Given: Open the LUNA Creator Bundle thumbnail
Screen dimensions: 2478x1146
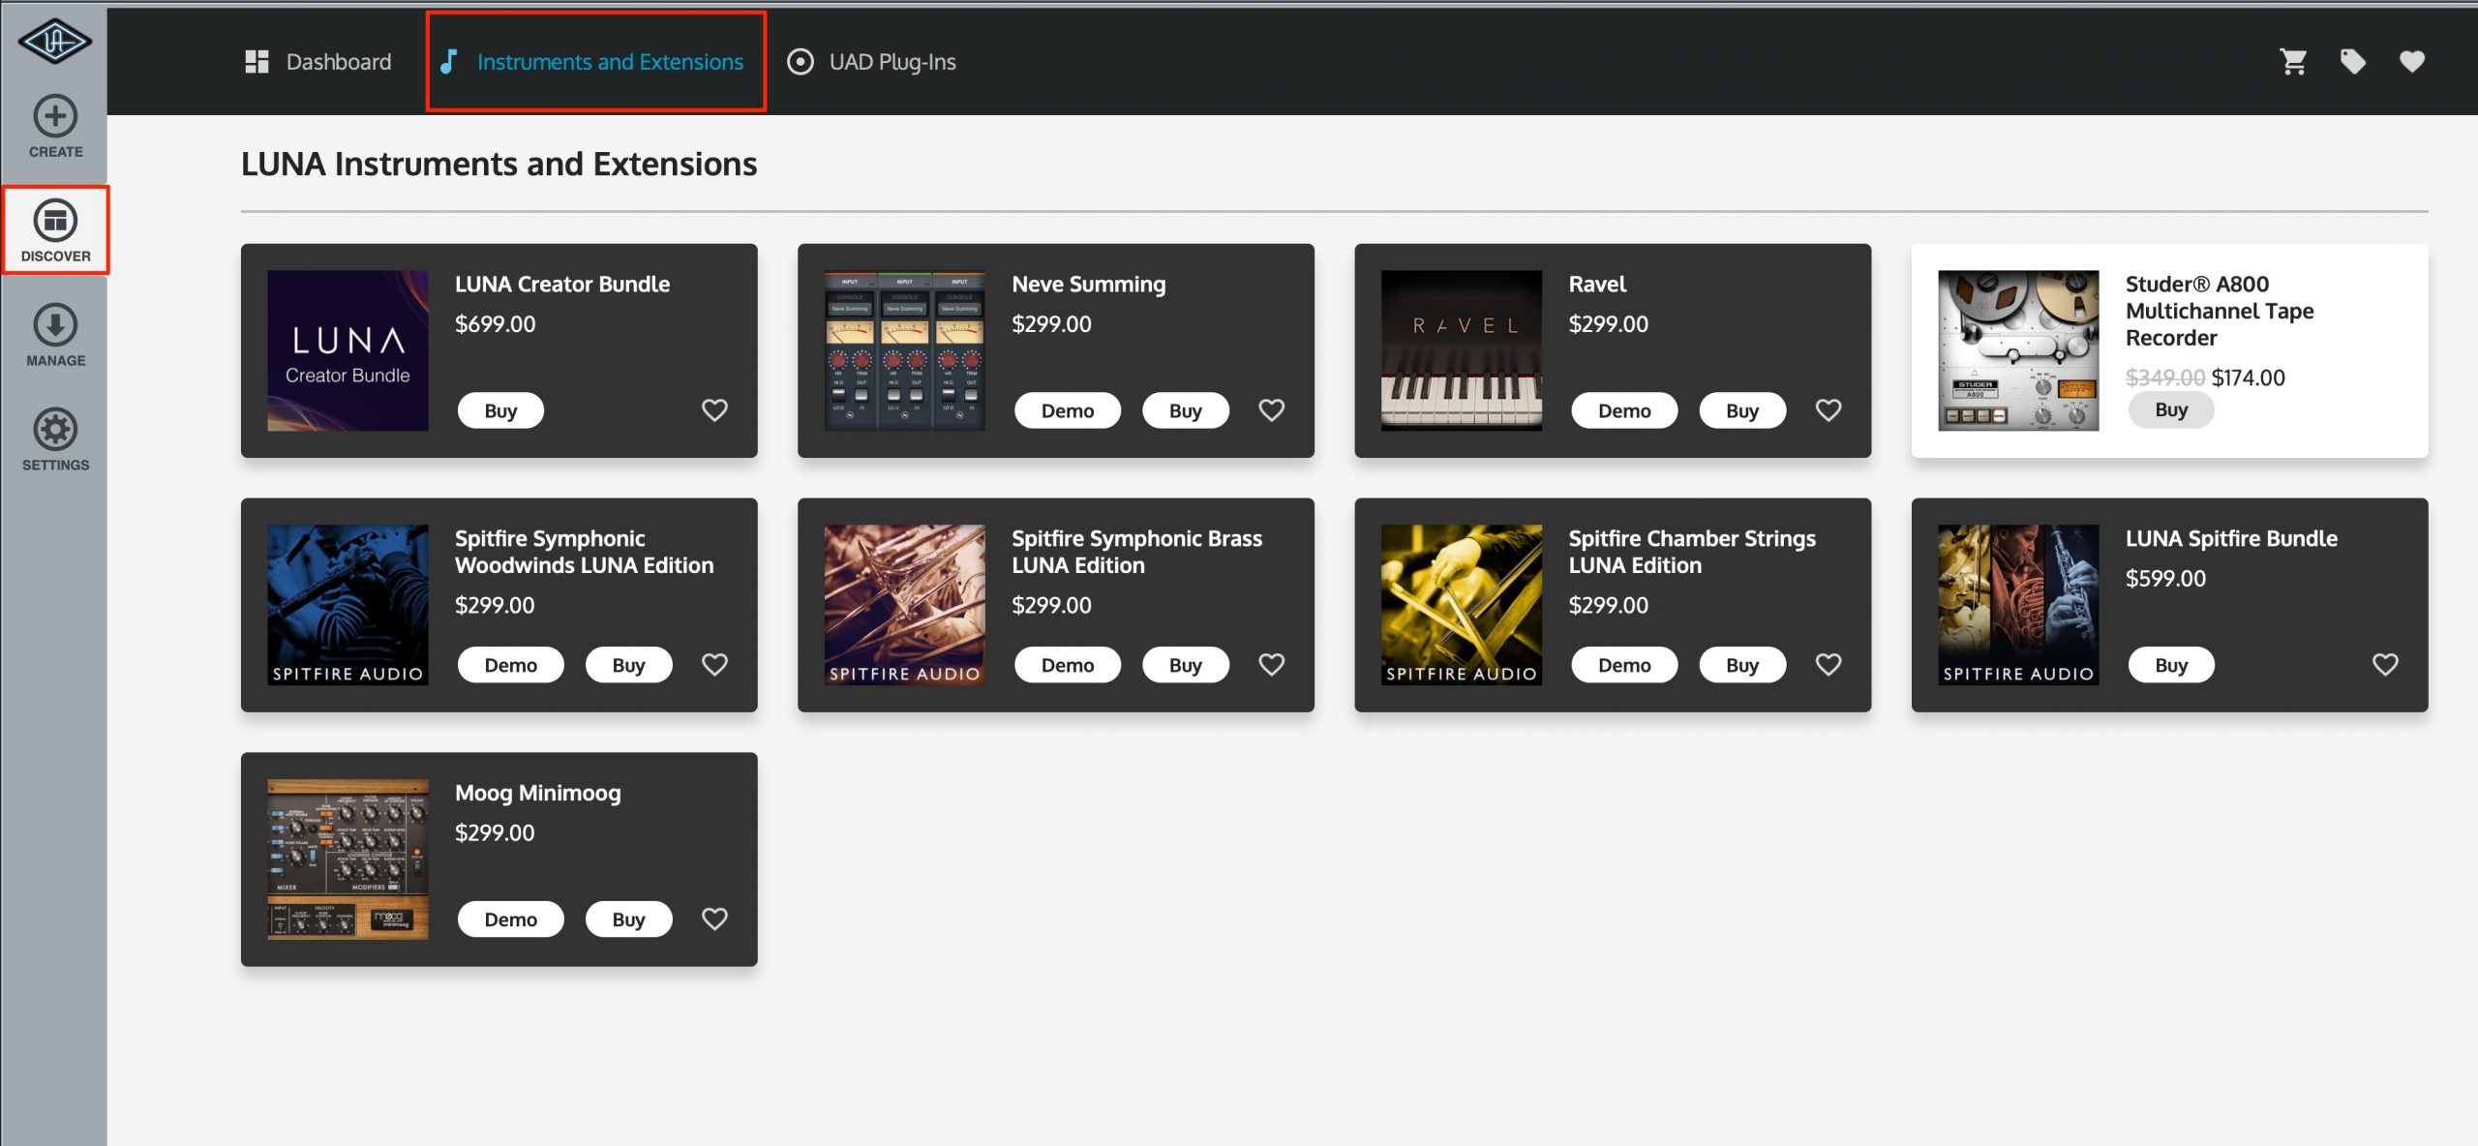Looking at the screenshot, I should [x=348, y=350].
